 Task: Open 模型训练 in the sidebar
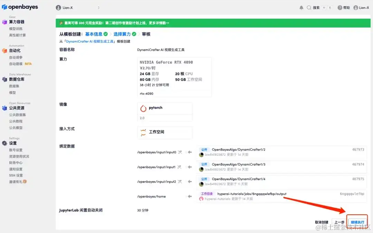pos(16,29)
